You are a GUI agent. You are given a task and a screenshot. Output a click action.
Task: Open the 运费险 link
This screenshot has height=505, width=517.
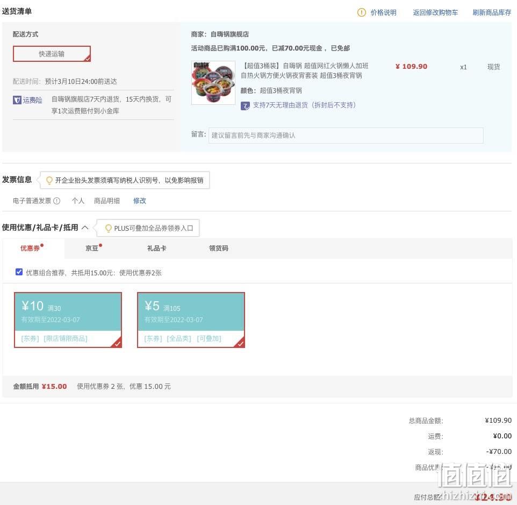coord(32,100)
